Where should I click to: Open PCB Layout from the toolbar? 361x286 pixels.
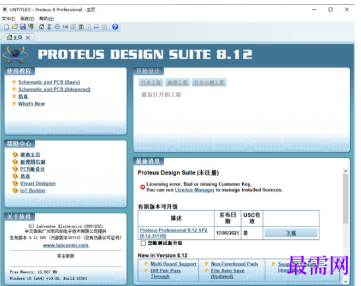click(57, 26)
